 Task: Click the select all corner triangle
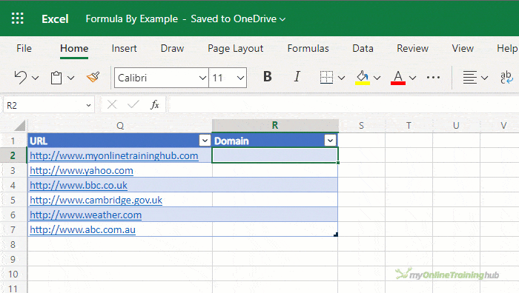coord(20,126)
